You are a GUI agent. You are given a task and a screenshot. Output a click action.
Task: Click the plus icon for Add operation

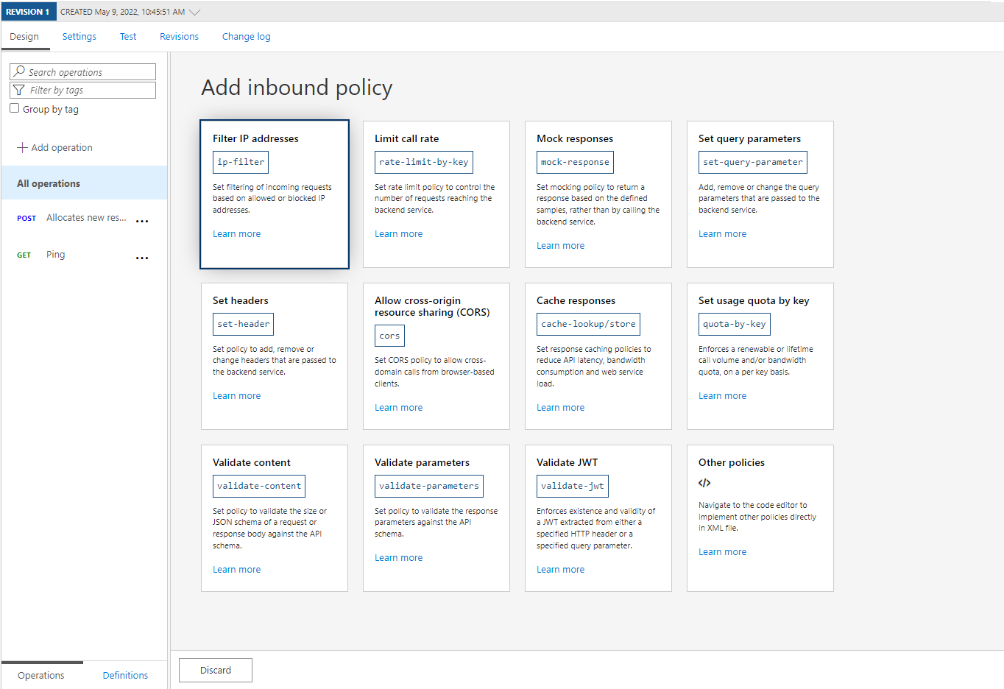[x=22, y=148]
